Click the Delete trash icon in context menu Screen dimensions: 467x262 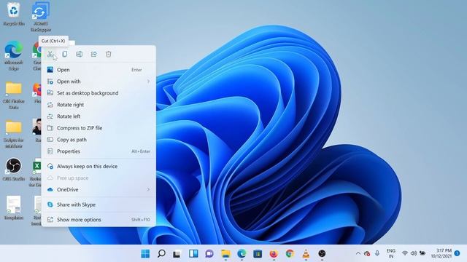pos(109,54)
